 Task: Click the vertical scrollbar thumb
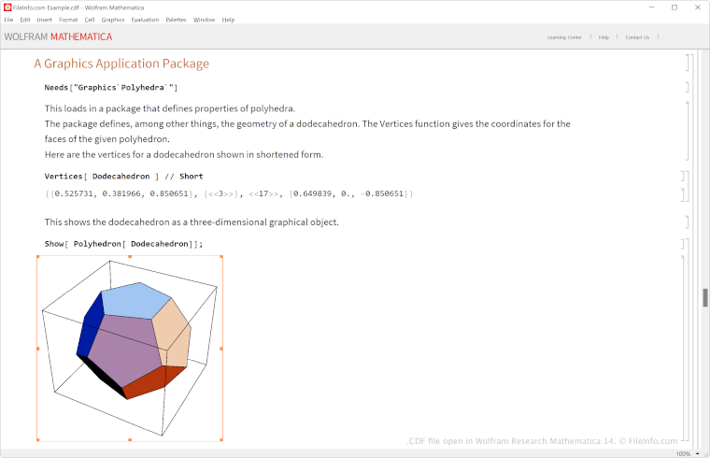click(705, 297)
